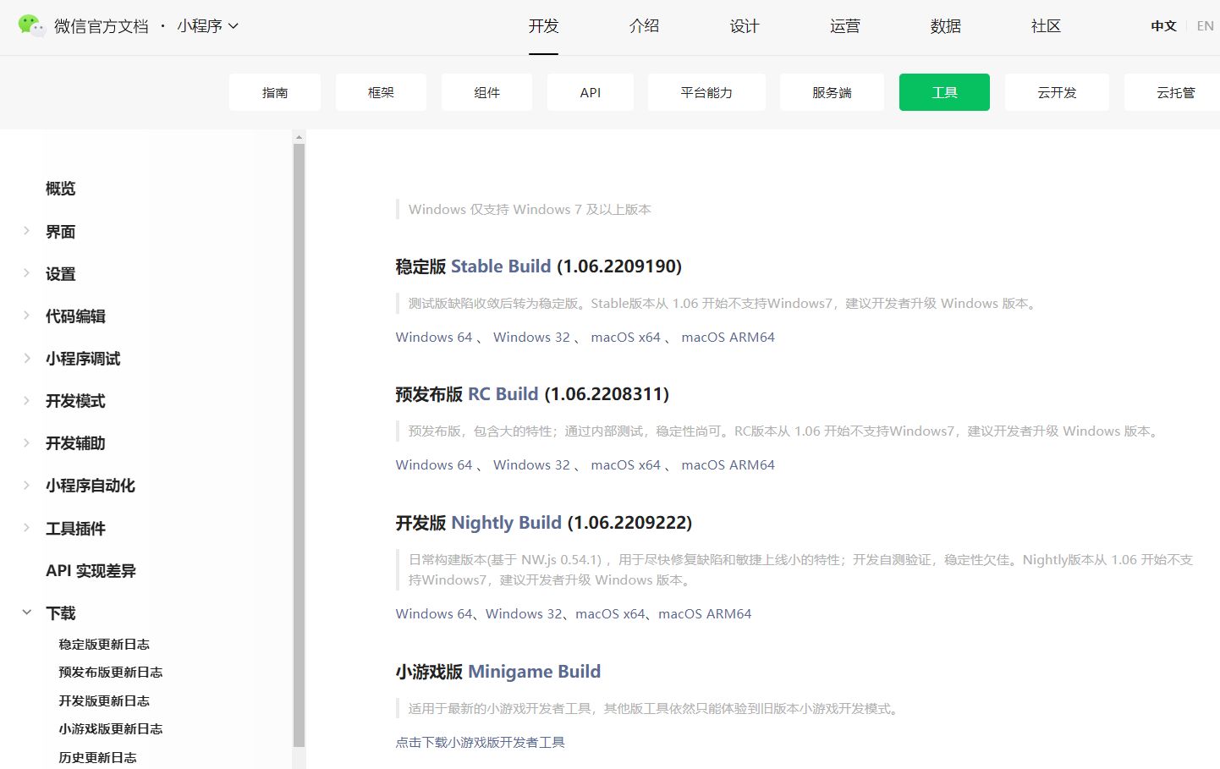Click the RC Build heading link
This screenshot has width=1220, height=769.
[503, 394]
